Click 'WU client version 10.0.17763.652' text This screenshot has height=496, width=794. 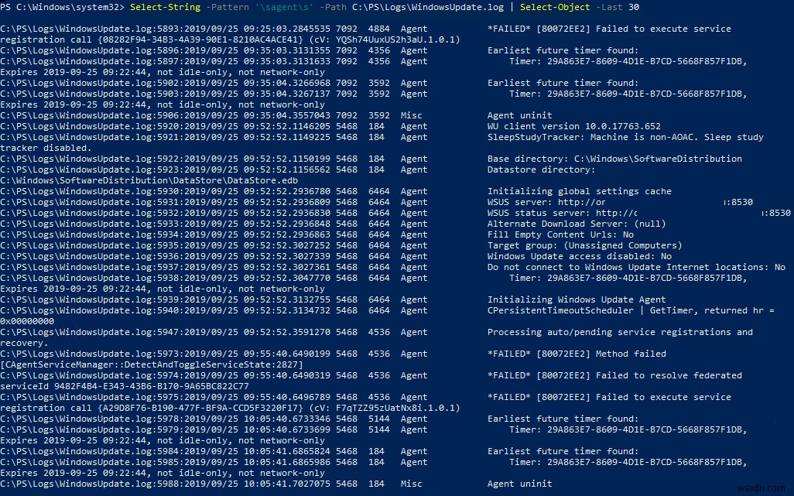(573, 126)
